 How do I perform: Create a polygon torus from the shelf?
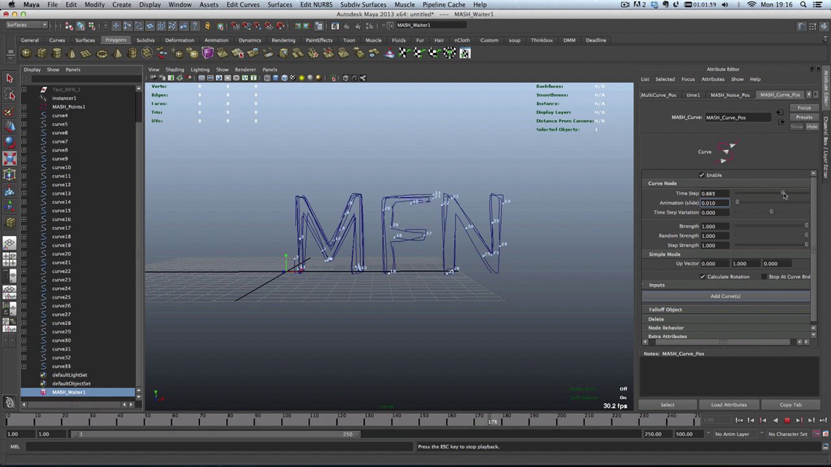coord(102,54)
